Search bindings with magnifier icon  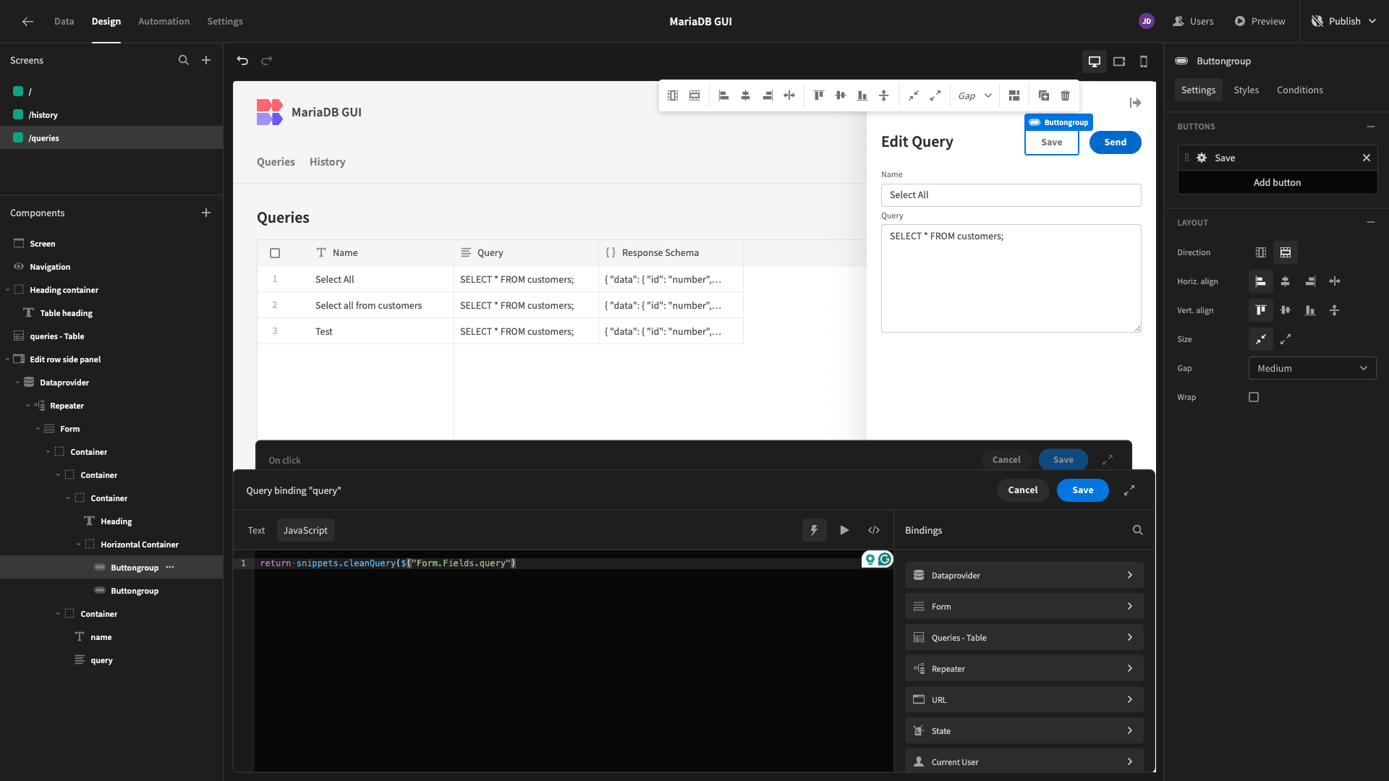point(1138,530)
